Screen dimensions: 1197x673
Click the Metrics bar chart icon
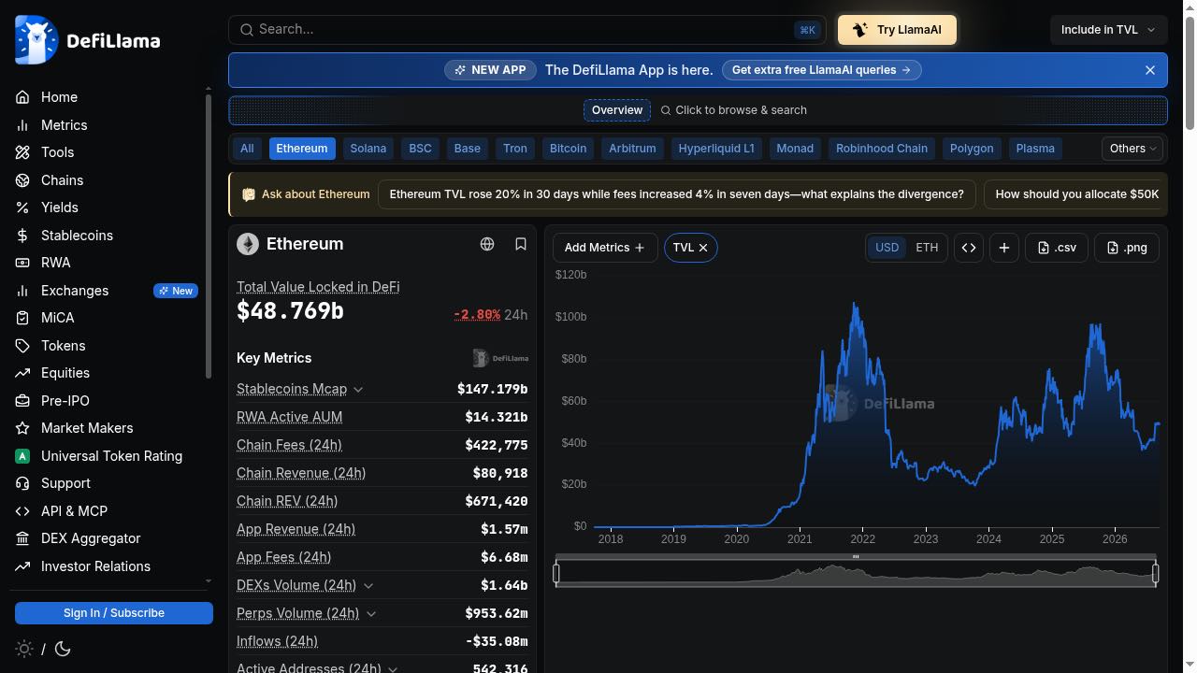tap(22, 125)
